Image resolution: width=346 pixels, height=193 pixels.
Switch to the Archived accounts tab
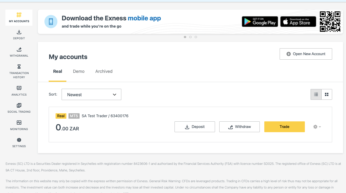[104, 71]
